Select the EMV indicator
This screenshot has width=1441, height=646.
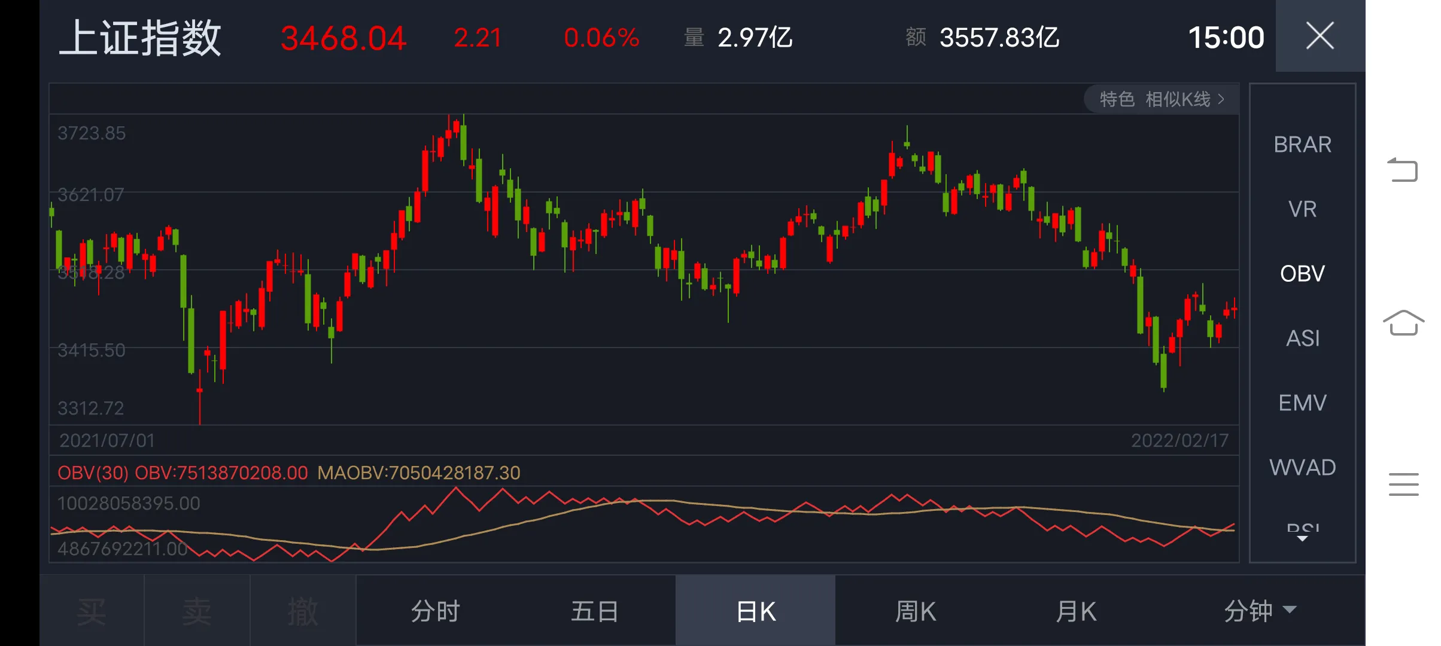point(1302,403)
